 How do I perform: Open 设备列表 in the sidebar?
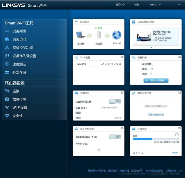19,31
